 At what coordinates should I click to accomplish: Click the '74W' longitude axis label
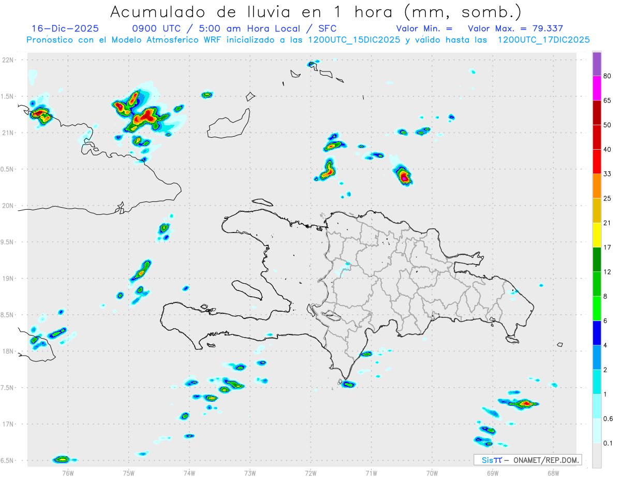click(x=189, y=473)
